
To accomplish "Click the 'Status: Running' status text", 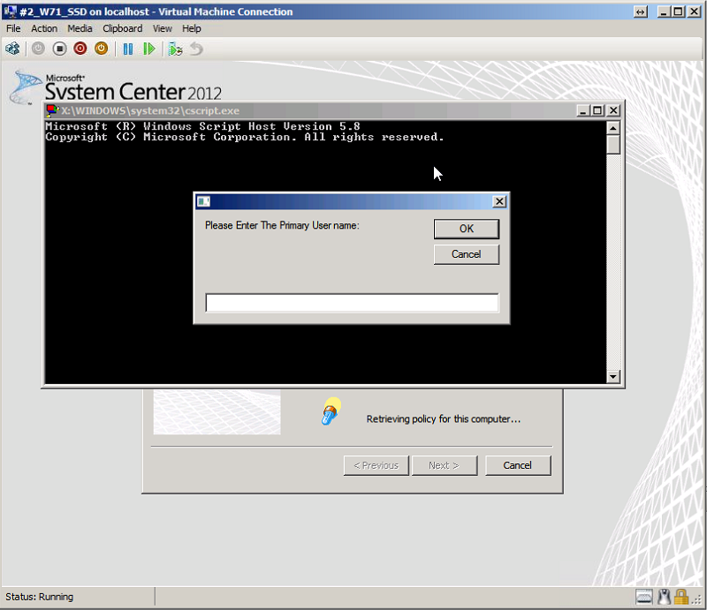I will click(x=39, y=597).
